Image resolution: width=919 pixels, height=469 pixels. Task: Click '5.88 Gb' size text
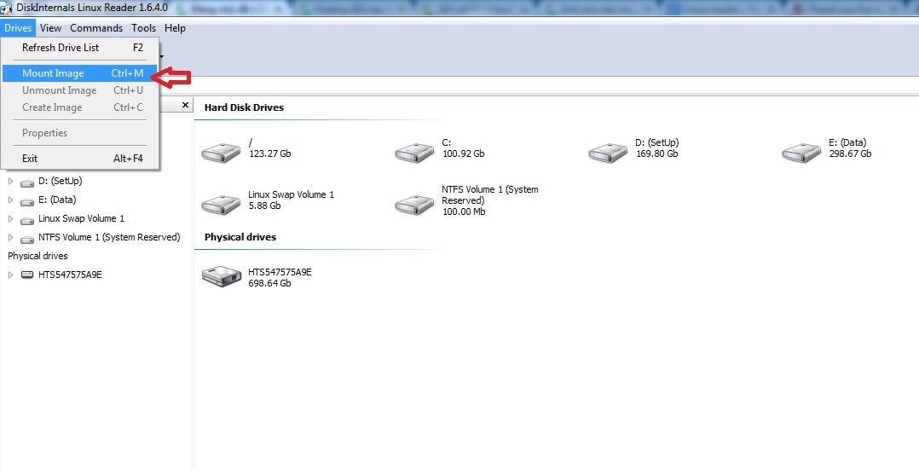tap(264, 206)
